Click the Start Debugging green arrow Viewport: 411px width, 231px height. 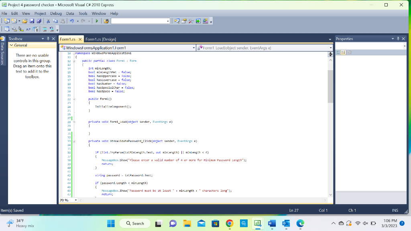96,21
